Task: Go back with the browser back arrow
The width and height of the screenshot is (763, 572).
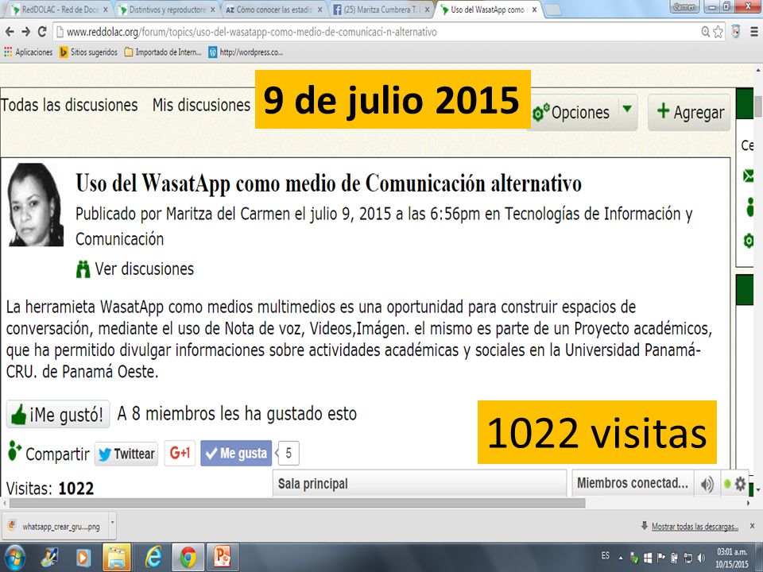Action: (x=10, y=32)
